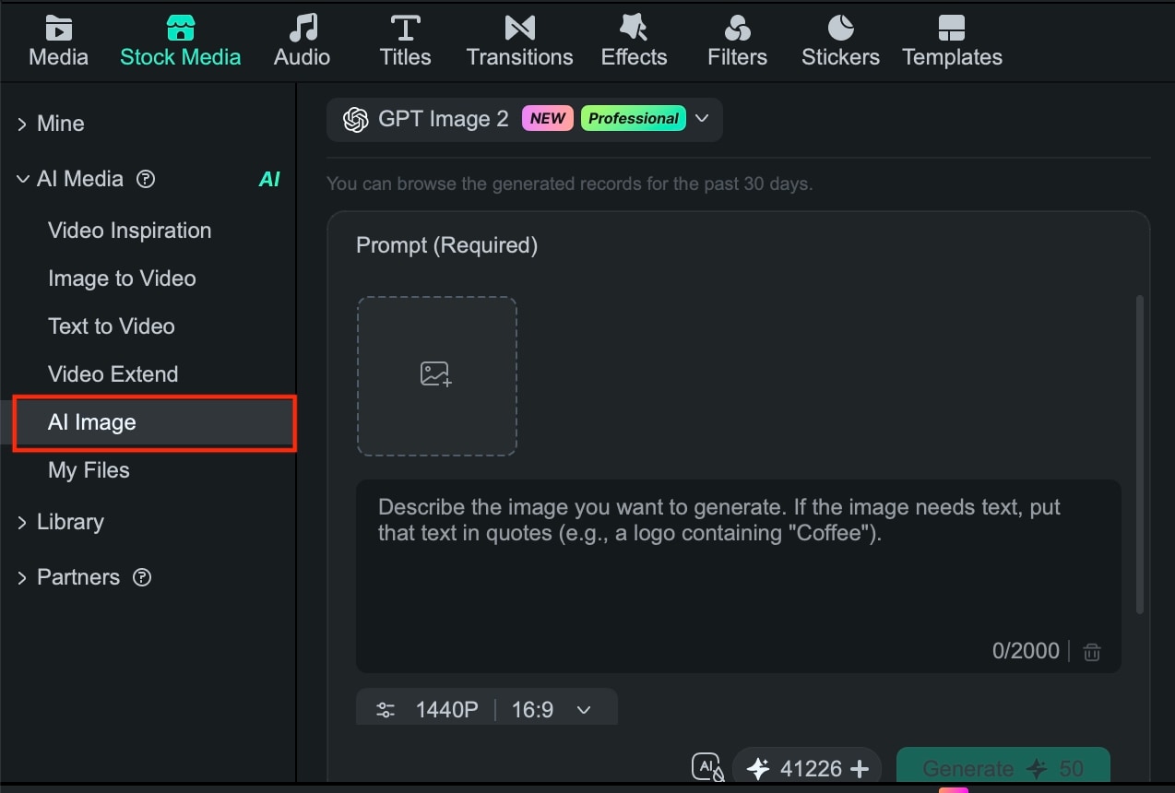Click the past 30 days records notice
Viewport: 1175px width, 793px height.
tap(570, 183)
